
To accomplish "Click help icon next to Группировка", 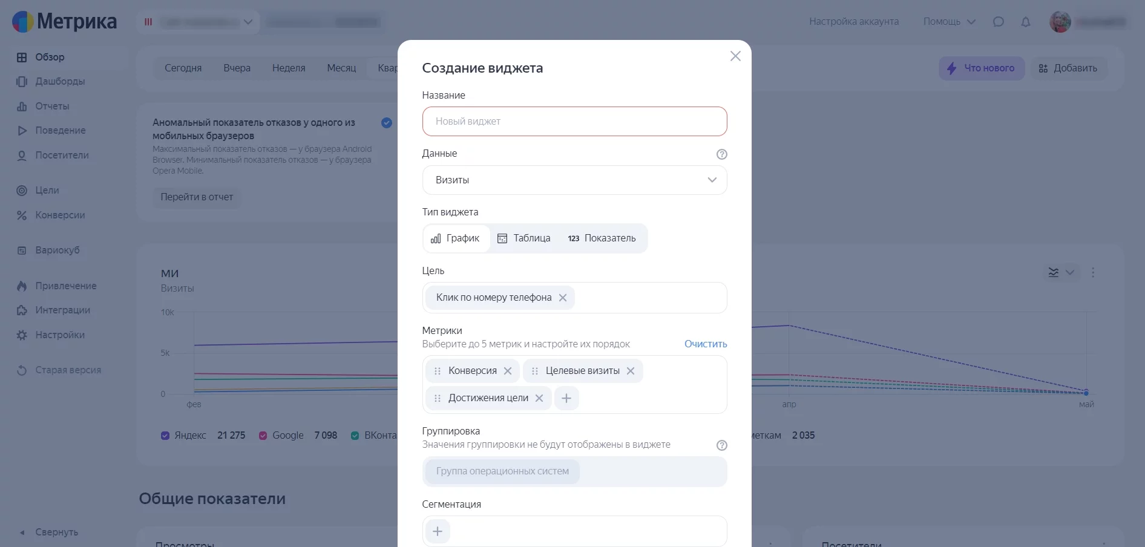I will click(x=721, y=445).
